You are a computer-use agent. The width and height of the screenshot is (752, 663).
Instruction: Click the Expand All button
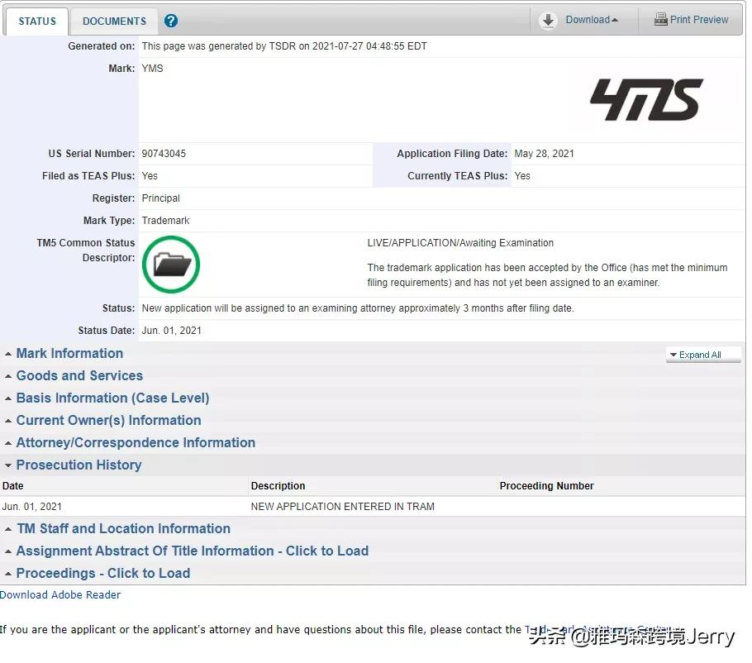[703, 355]
